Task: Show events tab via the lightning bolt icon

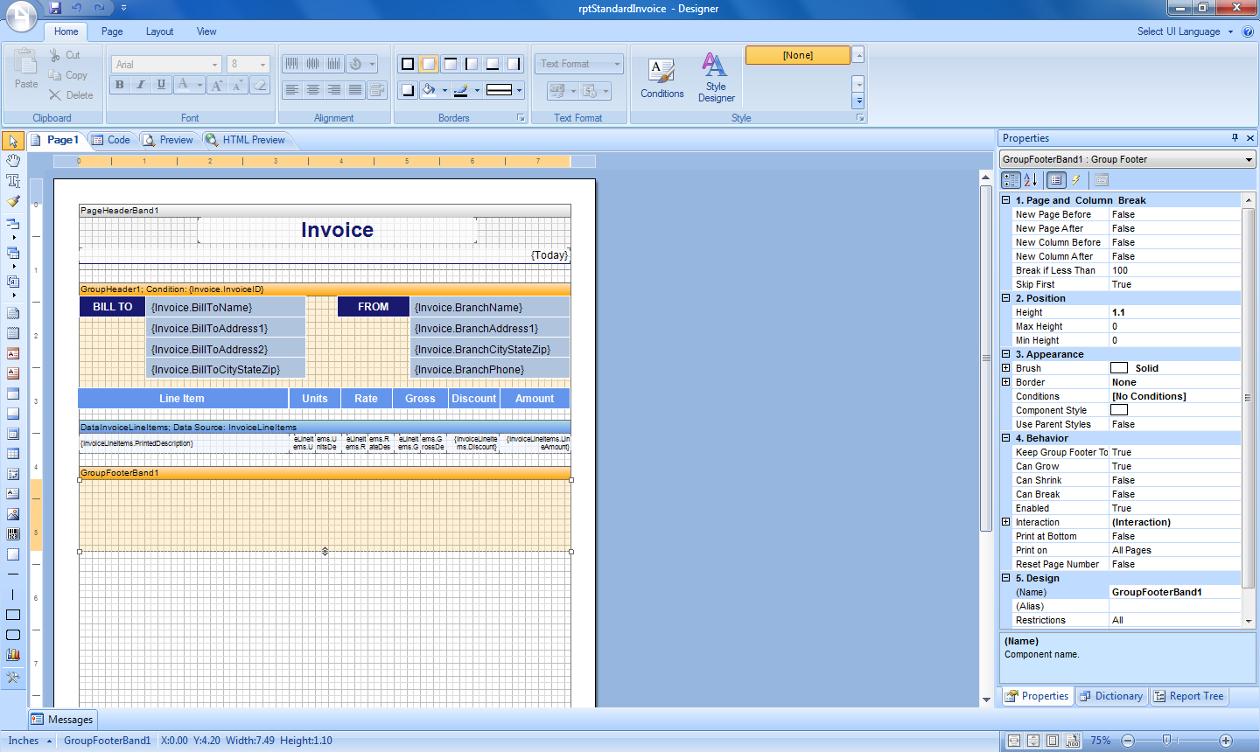Action: pos(1076,180)
